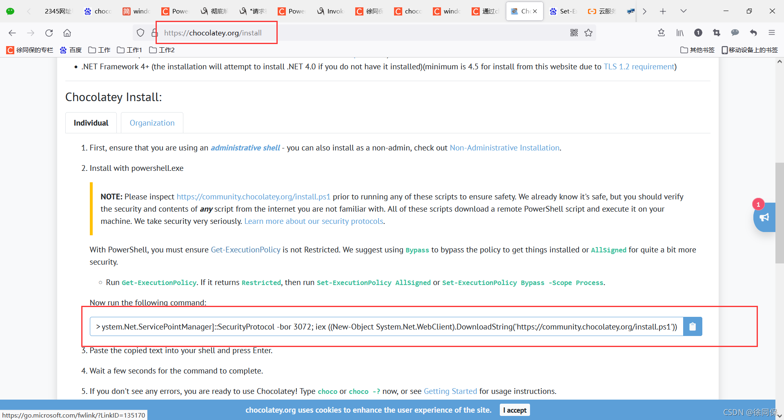Image resolution: width=784 pixels, height=420 pixels.
Task: Open the TLS 1.2 requirement link
Action: coord(639,67)
